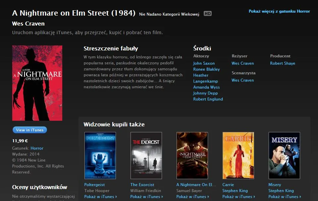
Task: Click Wes Craven under Reżyser
Action: pos(242,63)
